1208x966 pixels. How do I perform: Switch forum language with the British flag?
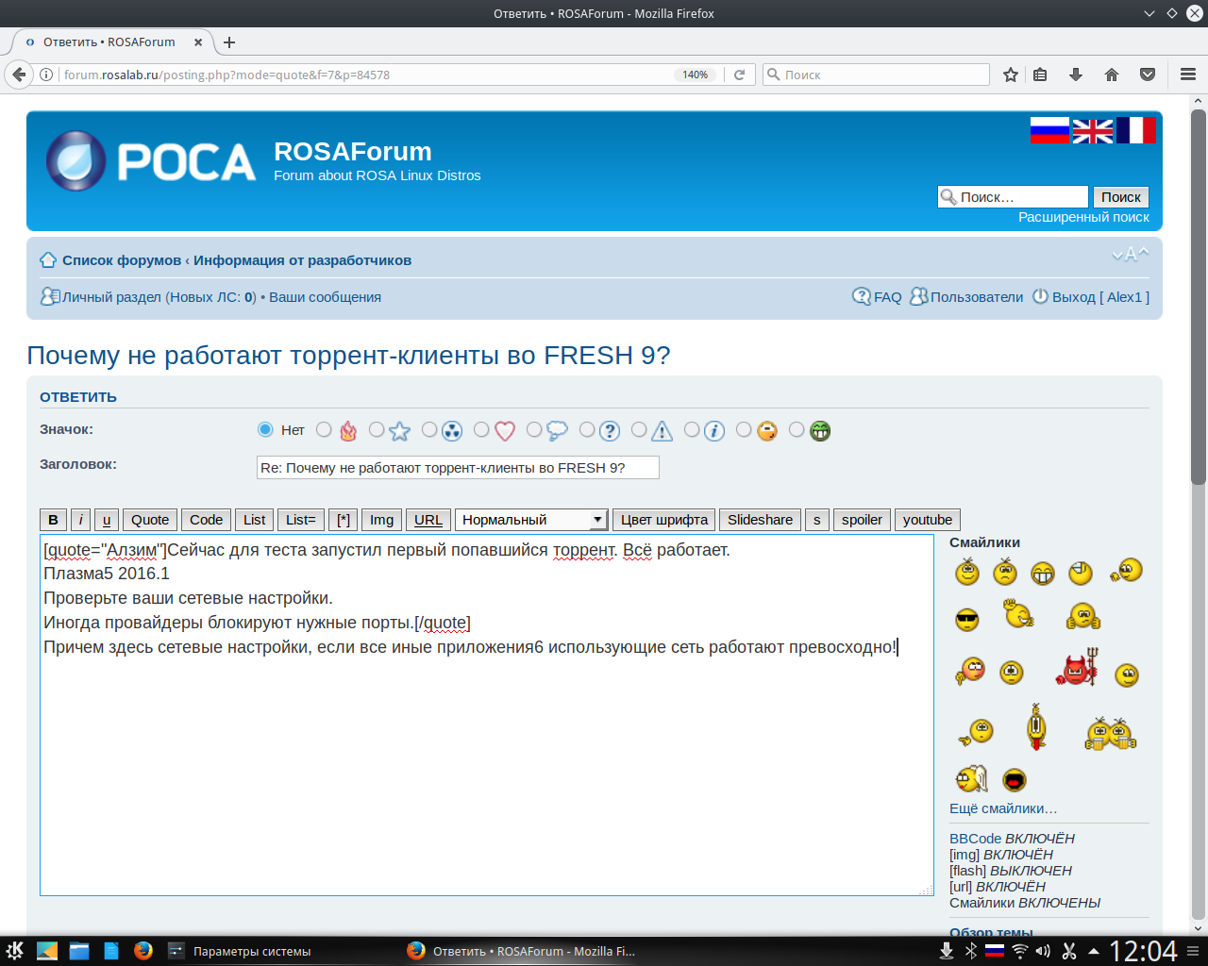pyautogui.click(x=1093, y=130)
